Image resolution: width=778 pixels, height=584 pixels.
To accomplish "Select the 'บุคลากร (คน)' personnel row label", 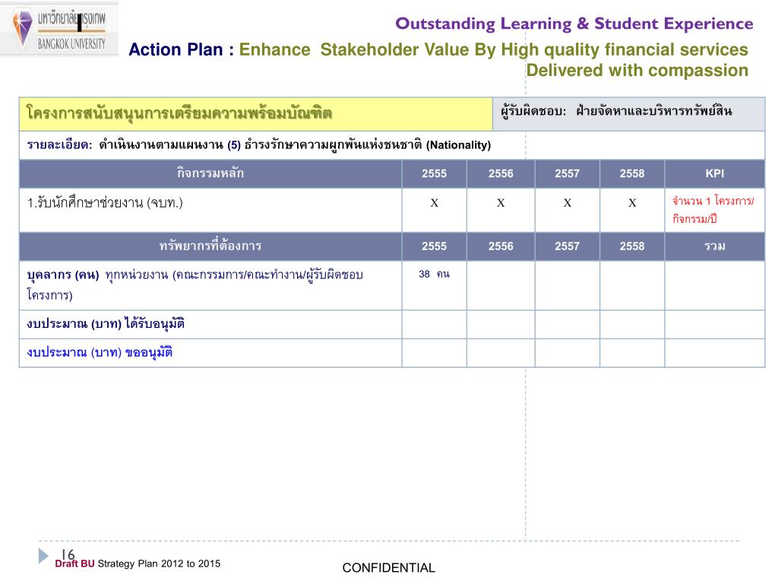I will tap(63, 275).
